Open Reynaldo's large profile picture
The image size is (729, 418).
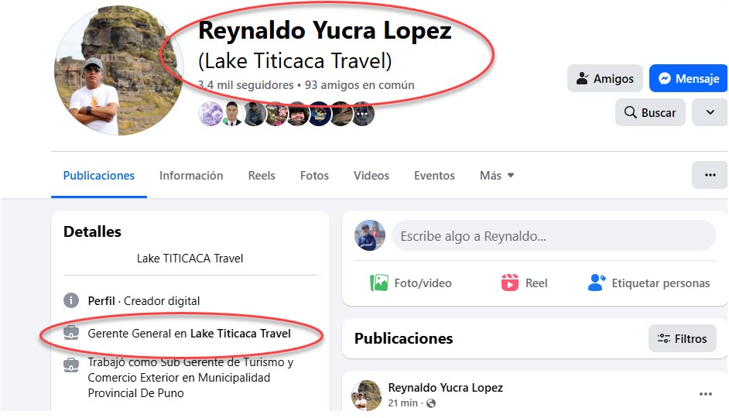[x=119, y=70]
